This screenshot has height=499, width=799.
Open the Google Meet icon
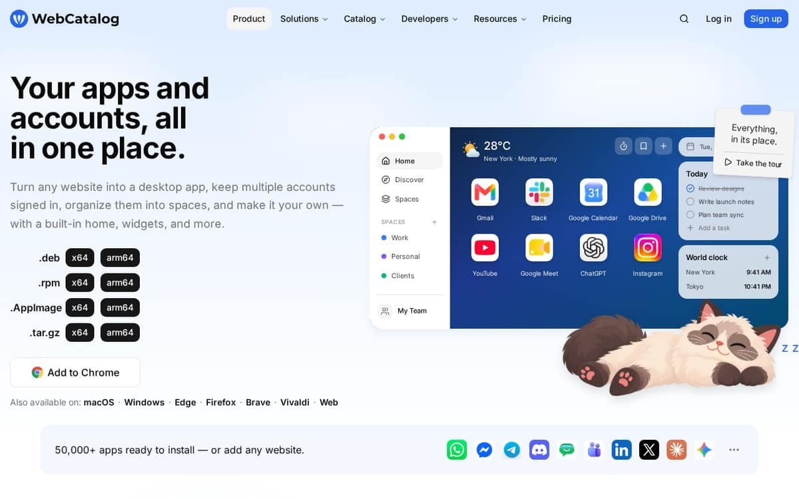tap(539, 248)
